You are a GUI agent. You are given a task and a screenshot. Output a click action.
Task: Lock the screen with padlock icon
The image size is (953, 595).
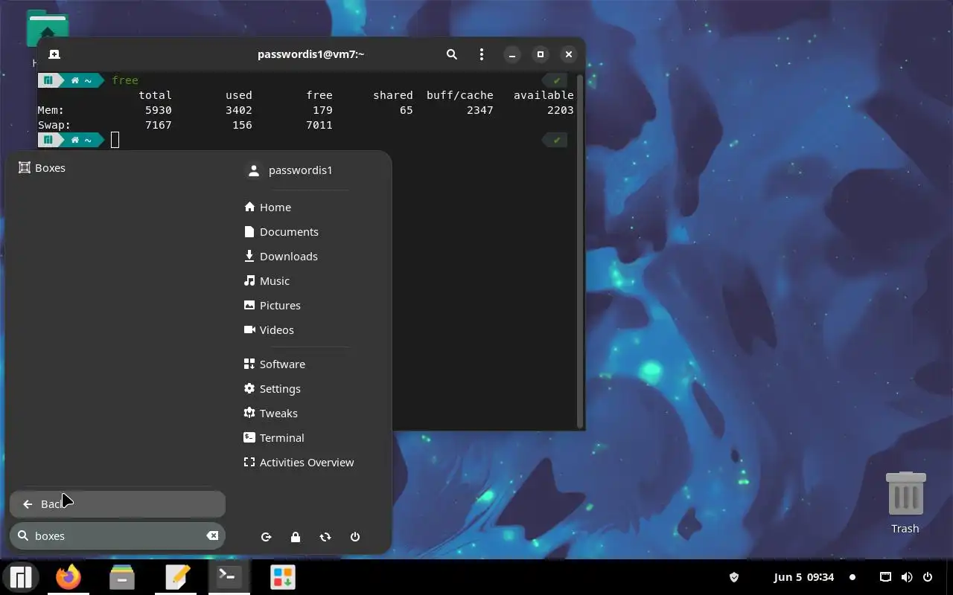tap(296, 537)
